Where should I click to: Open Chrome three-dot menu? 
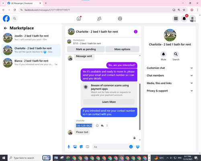pos(197,10)
